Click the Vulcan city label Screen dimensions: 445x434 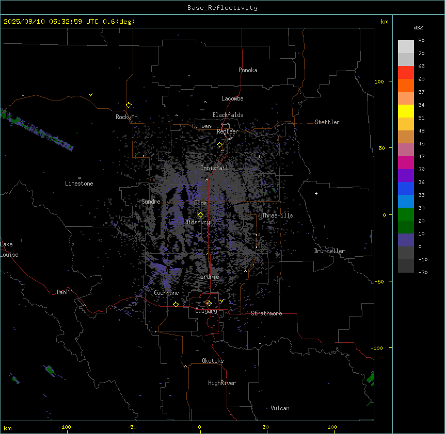[x=280, y=408]
